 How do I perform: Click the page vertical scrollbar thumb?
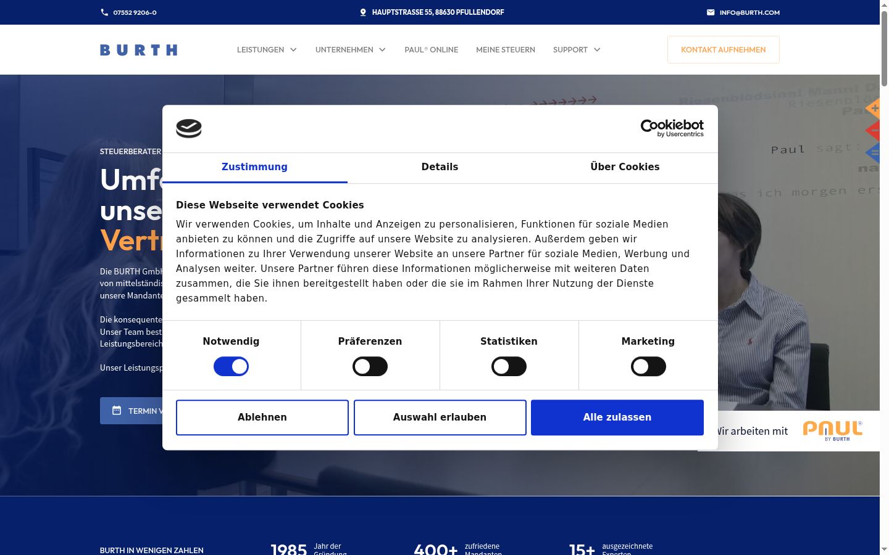[x=884, y=48]
